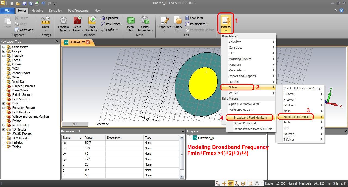Click the print icon in title bar
Screen dimensions: 348x187
click(37, 3)
